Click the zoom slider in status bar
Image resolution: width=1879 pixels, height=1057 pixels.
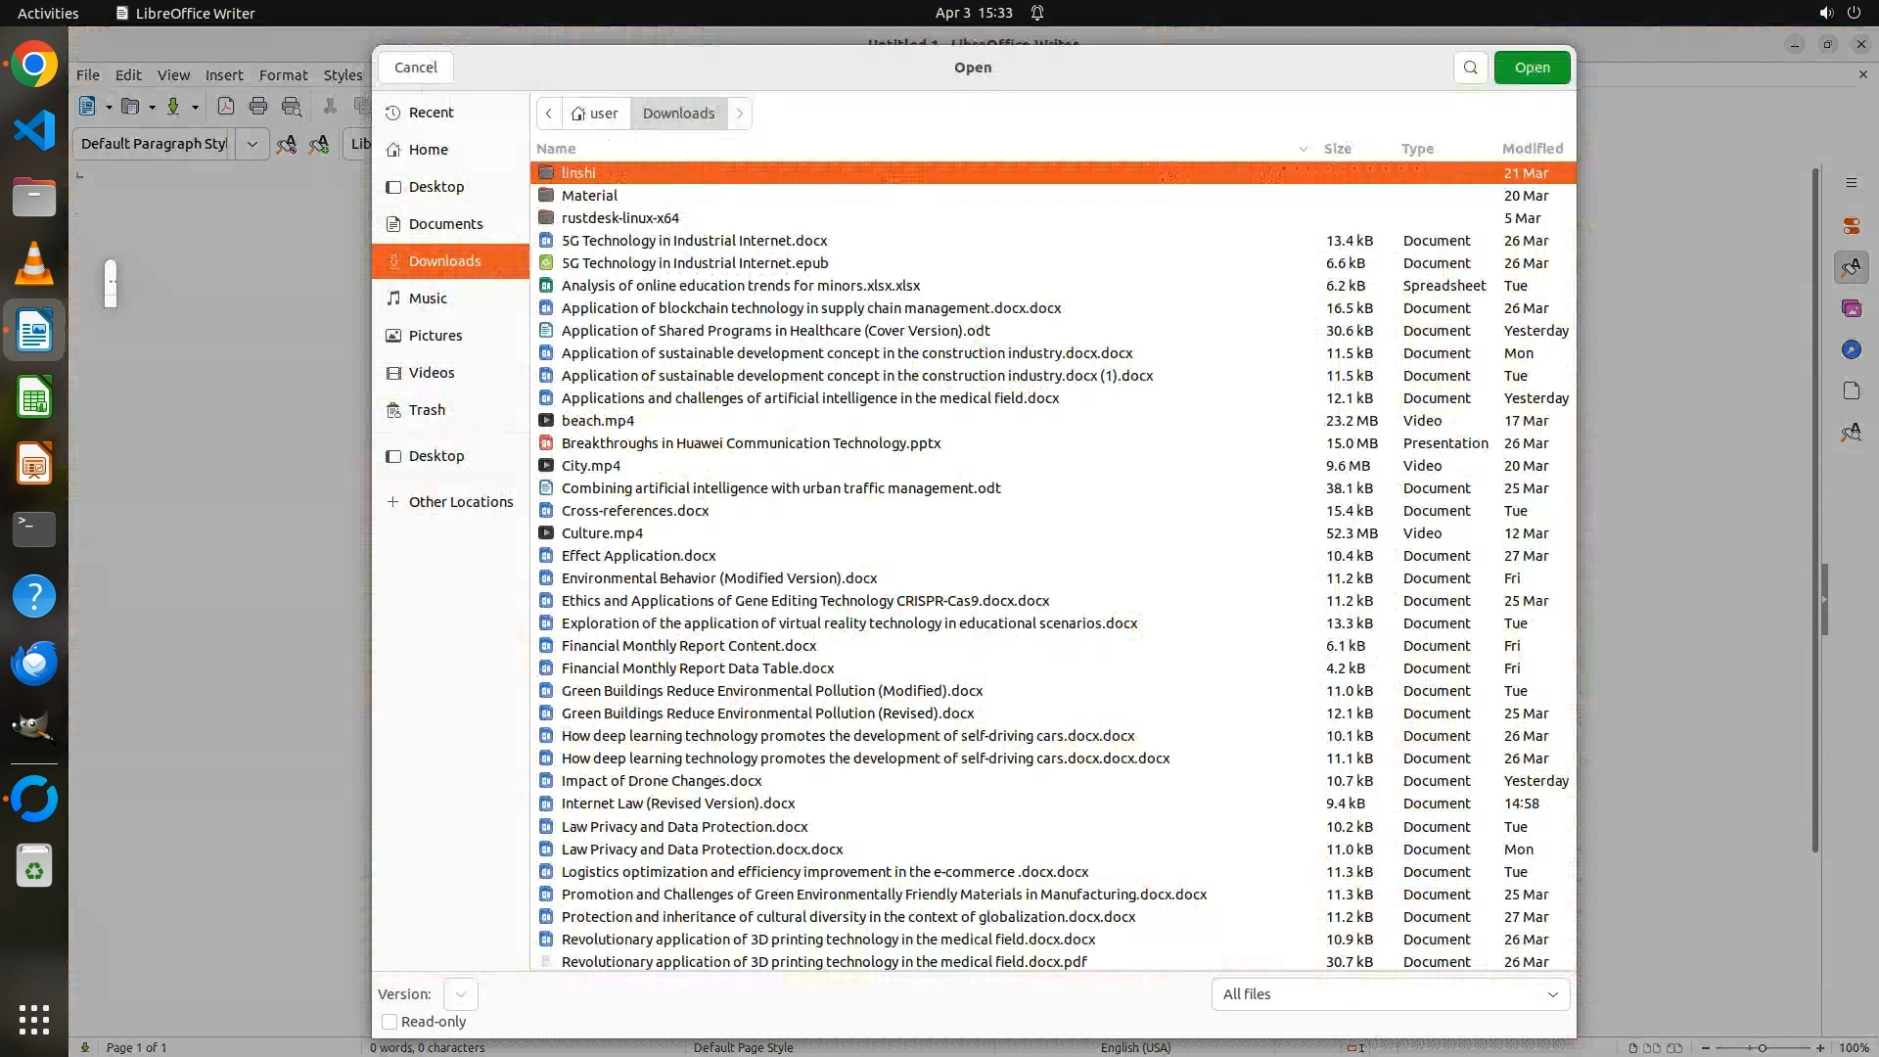1762,1048
